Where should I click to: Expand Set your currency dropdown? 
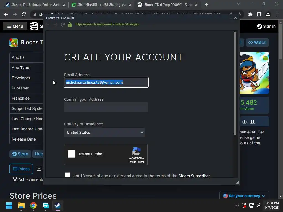pos(244,196)
